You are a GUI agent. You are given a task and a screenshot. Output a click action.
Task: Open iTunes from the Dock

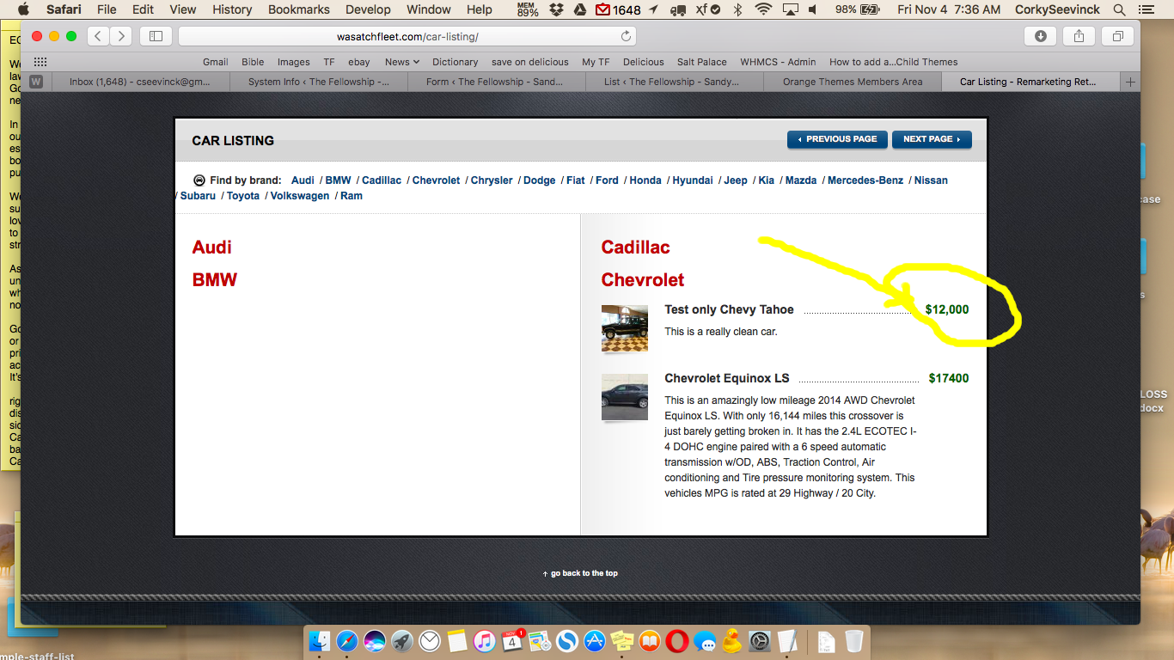(x=485, y=640)
